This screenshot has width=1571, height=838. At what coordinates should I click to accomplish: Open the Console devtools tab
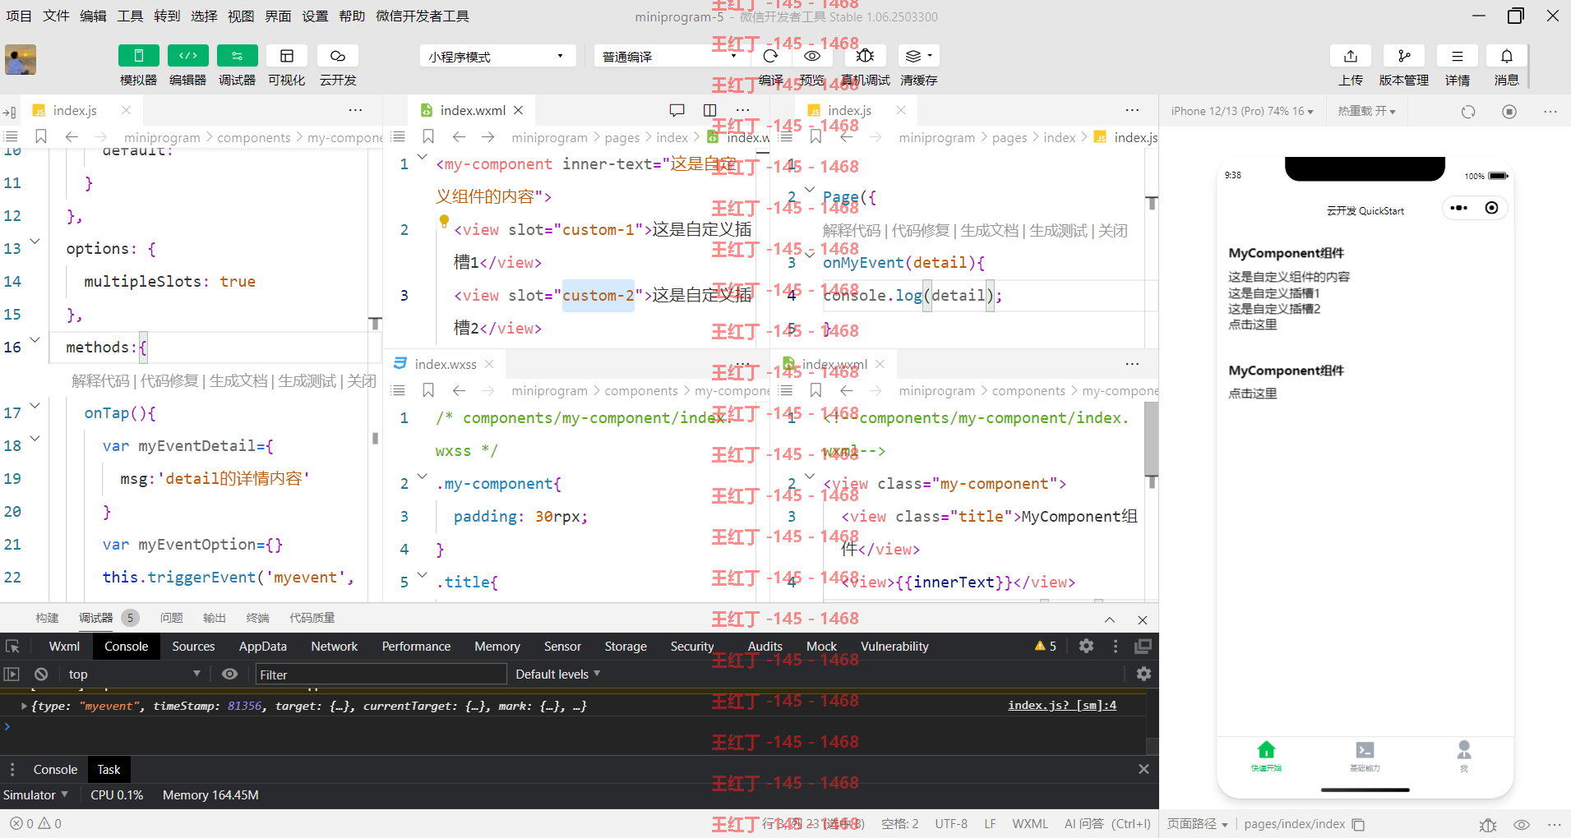coord(126,647)
